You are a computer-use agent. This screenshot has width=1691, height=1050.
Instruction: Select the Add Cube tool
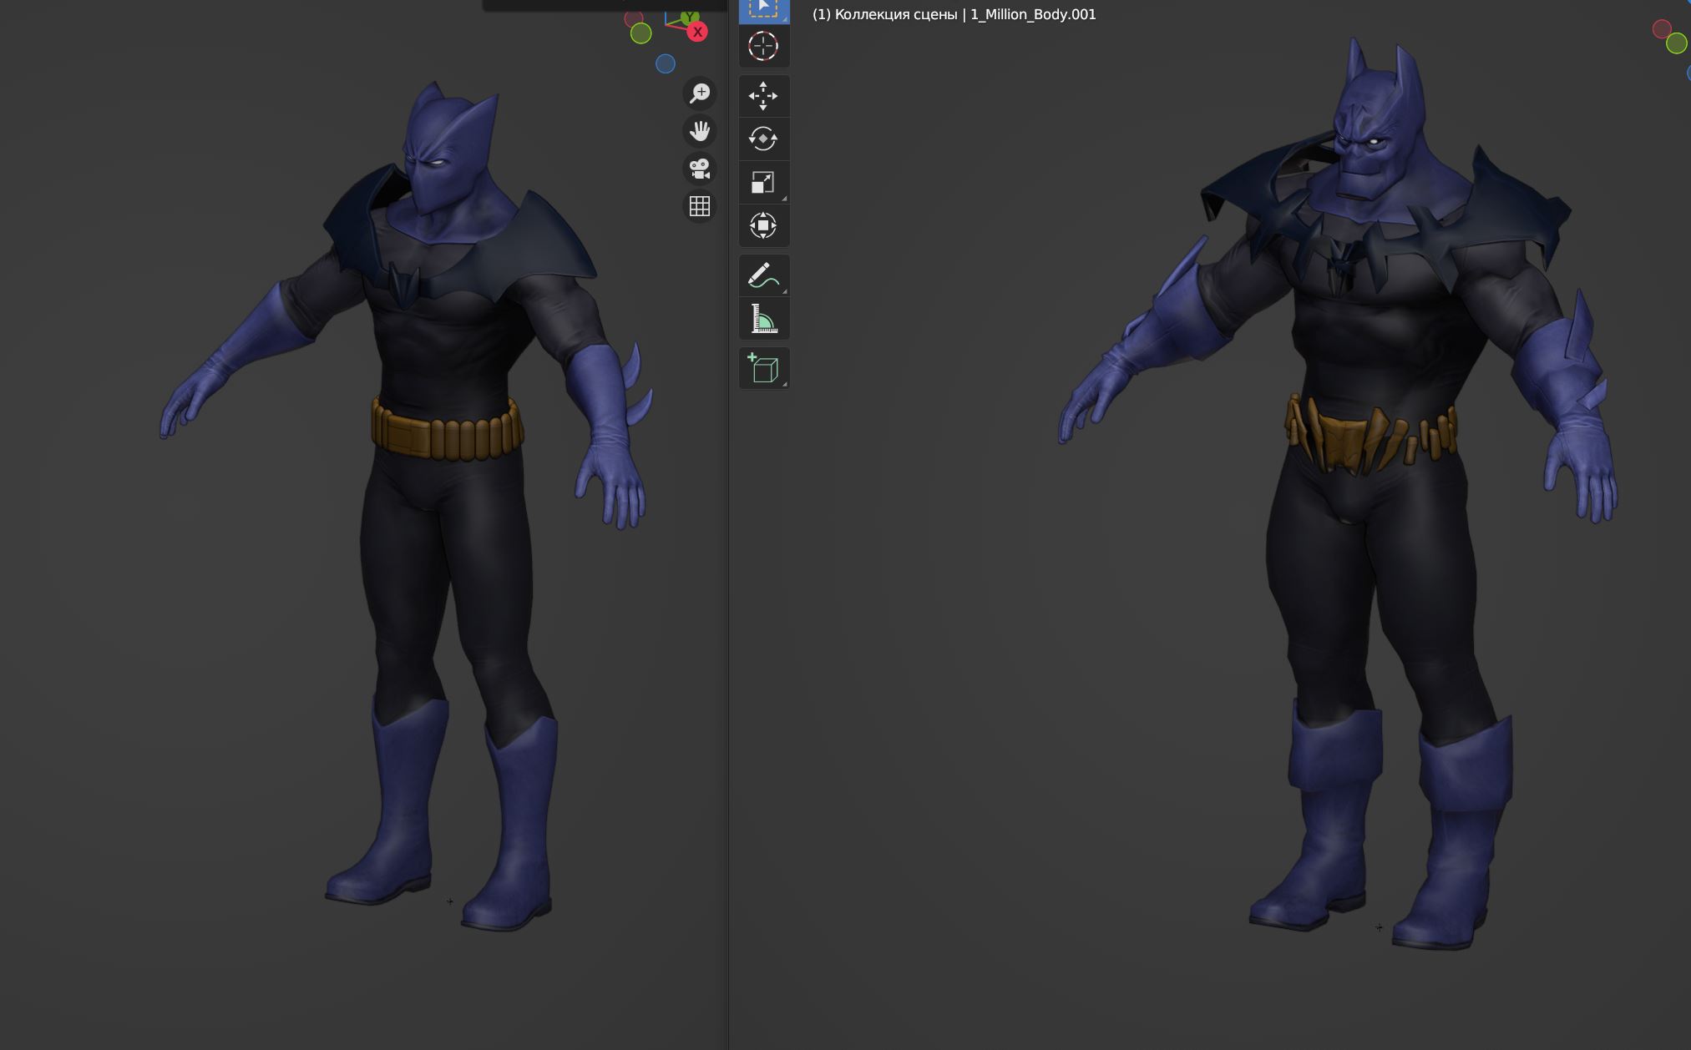pos(763,368)
